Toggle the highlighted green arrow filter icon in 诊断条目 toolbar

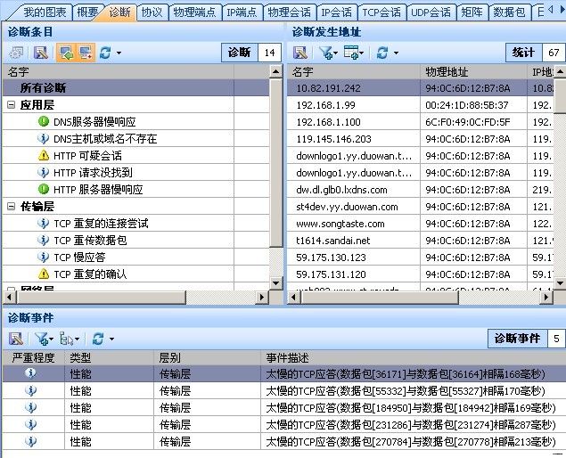(66, 53)
